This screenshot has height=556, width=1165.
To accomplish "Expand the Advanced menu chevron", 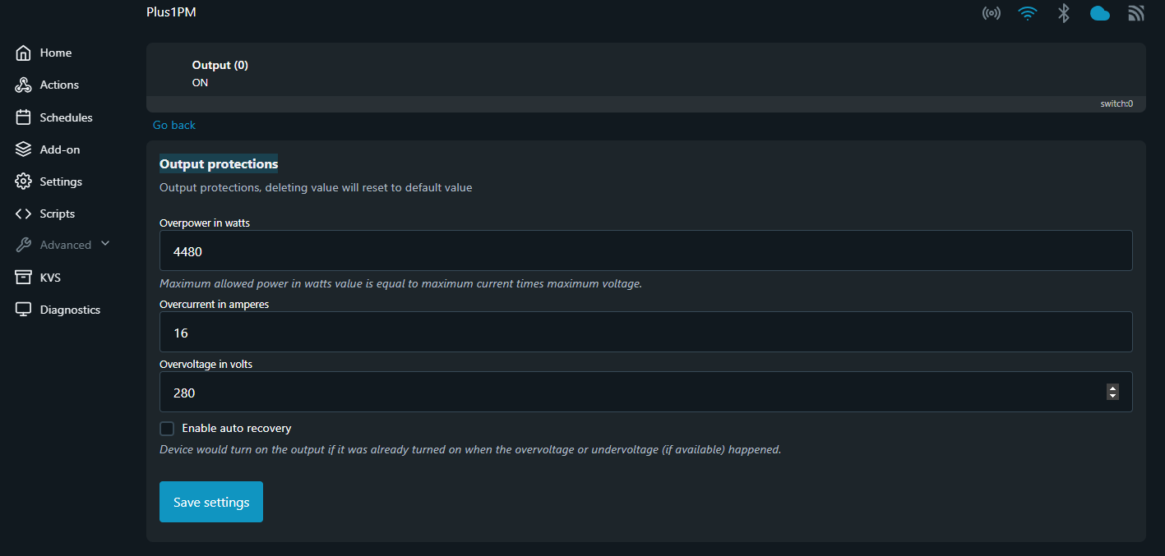I will point(104,244).
